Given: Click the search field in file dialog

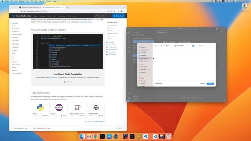Looking at the screenshot, I should tap(206, 46).
